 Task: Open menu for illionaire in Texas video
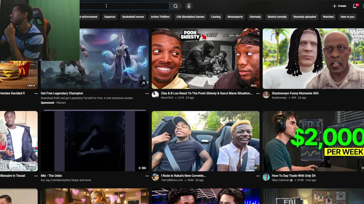36,176
